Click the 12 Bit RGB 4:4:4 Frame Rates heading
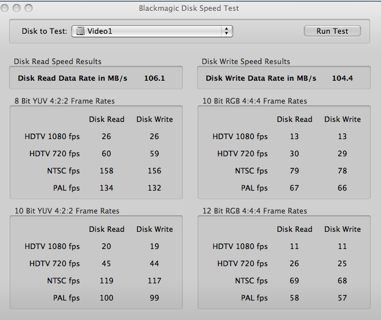This screenshot has height=320, width=381. 255,211
